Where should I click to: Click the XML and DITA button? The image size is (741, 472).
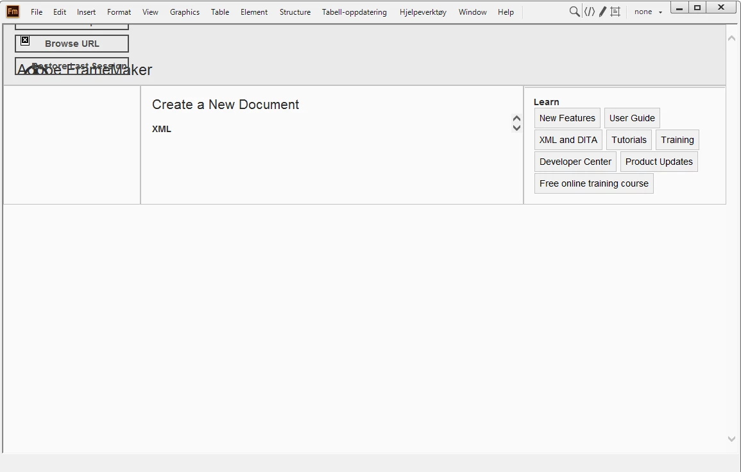tap(568, 140)
